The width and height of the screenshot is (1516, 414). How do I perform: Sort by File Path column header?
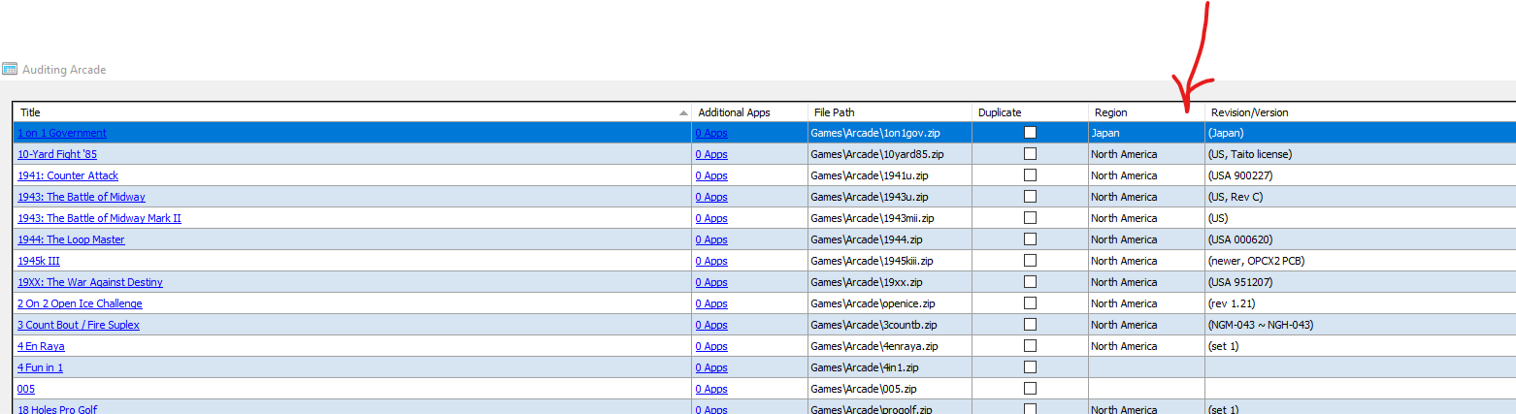pyautogui.click(x=890, y=112)
